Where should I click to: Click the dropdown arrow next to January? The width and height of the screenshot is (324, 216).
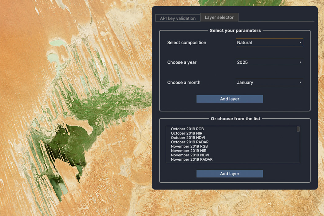pyautogui.click(x=301, y=82)
